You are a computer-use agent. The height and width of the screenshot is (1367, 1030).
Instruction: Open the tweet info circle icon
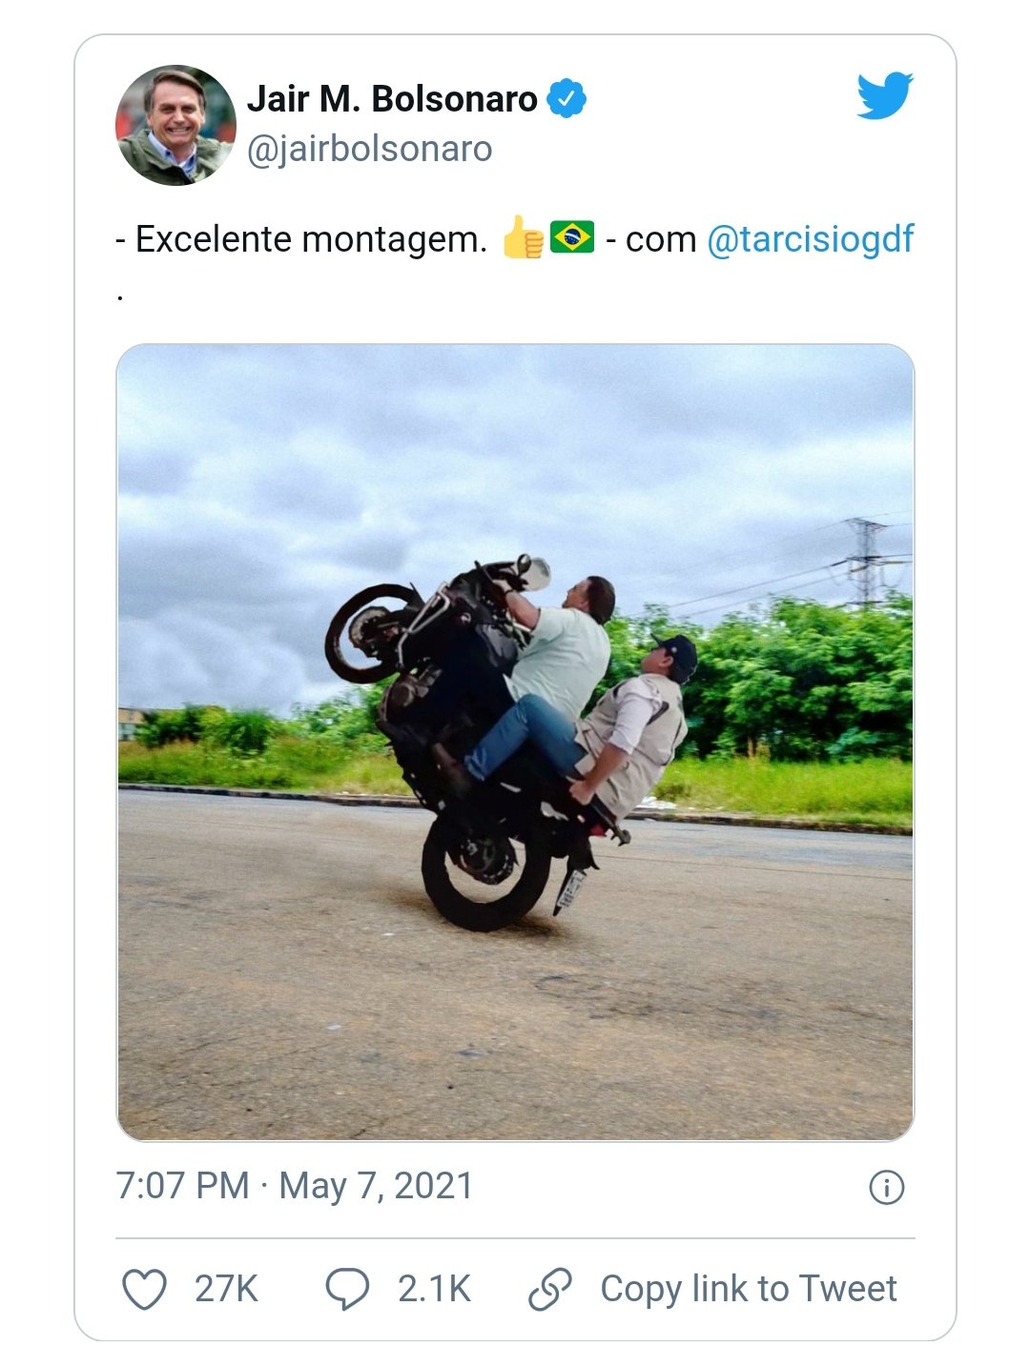[x=886, y=1187]
